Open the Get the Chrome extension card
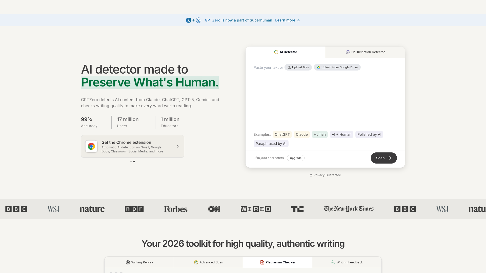 point(133,146)
